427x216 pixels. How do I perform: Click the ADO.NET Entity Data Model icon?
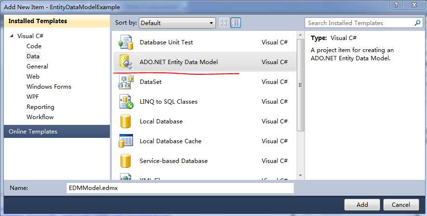(125, 62)
